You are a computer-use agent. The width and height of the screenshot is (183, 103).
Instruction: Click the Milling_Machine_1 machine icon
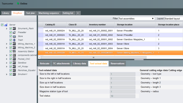point(14,44)
